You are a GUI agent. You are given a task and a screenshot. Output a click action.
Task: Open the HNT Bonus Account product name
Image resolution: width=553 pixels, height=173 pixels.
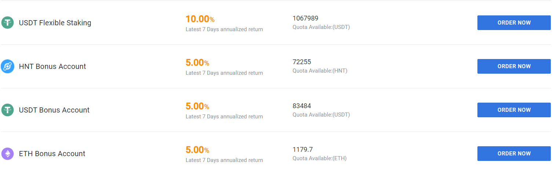click(x=52, y=66)
